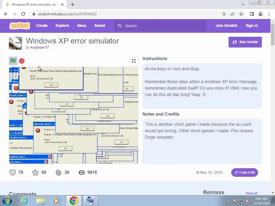Open a new tab with plus button

73,5
